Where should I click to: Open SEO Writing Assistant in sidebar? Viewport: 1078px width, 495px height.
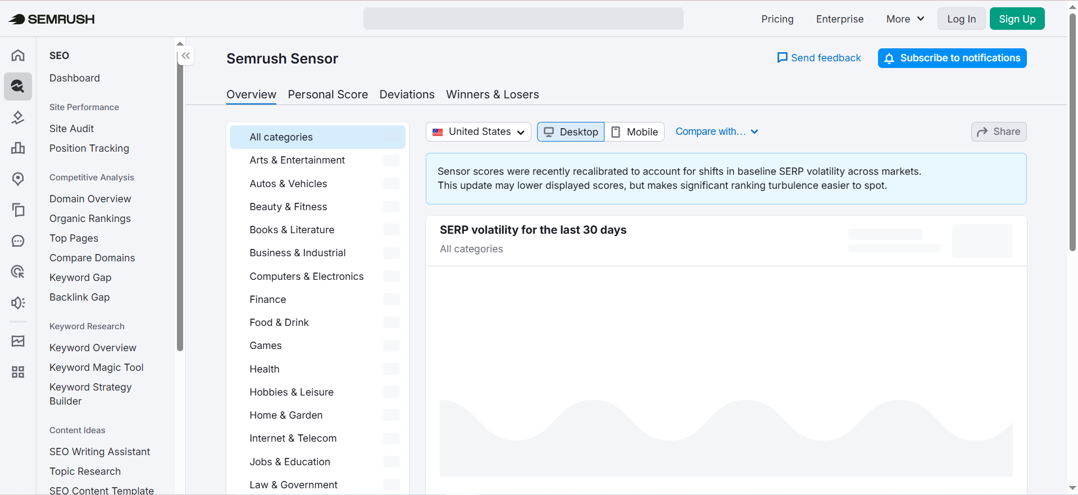100,452
